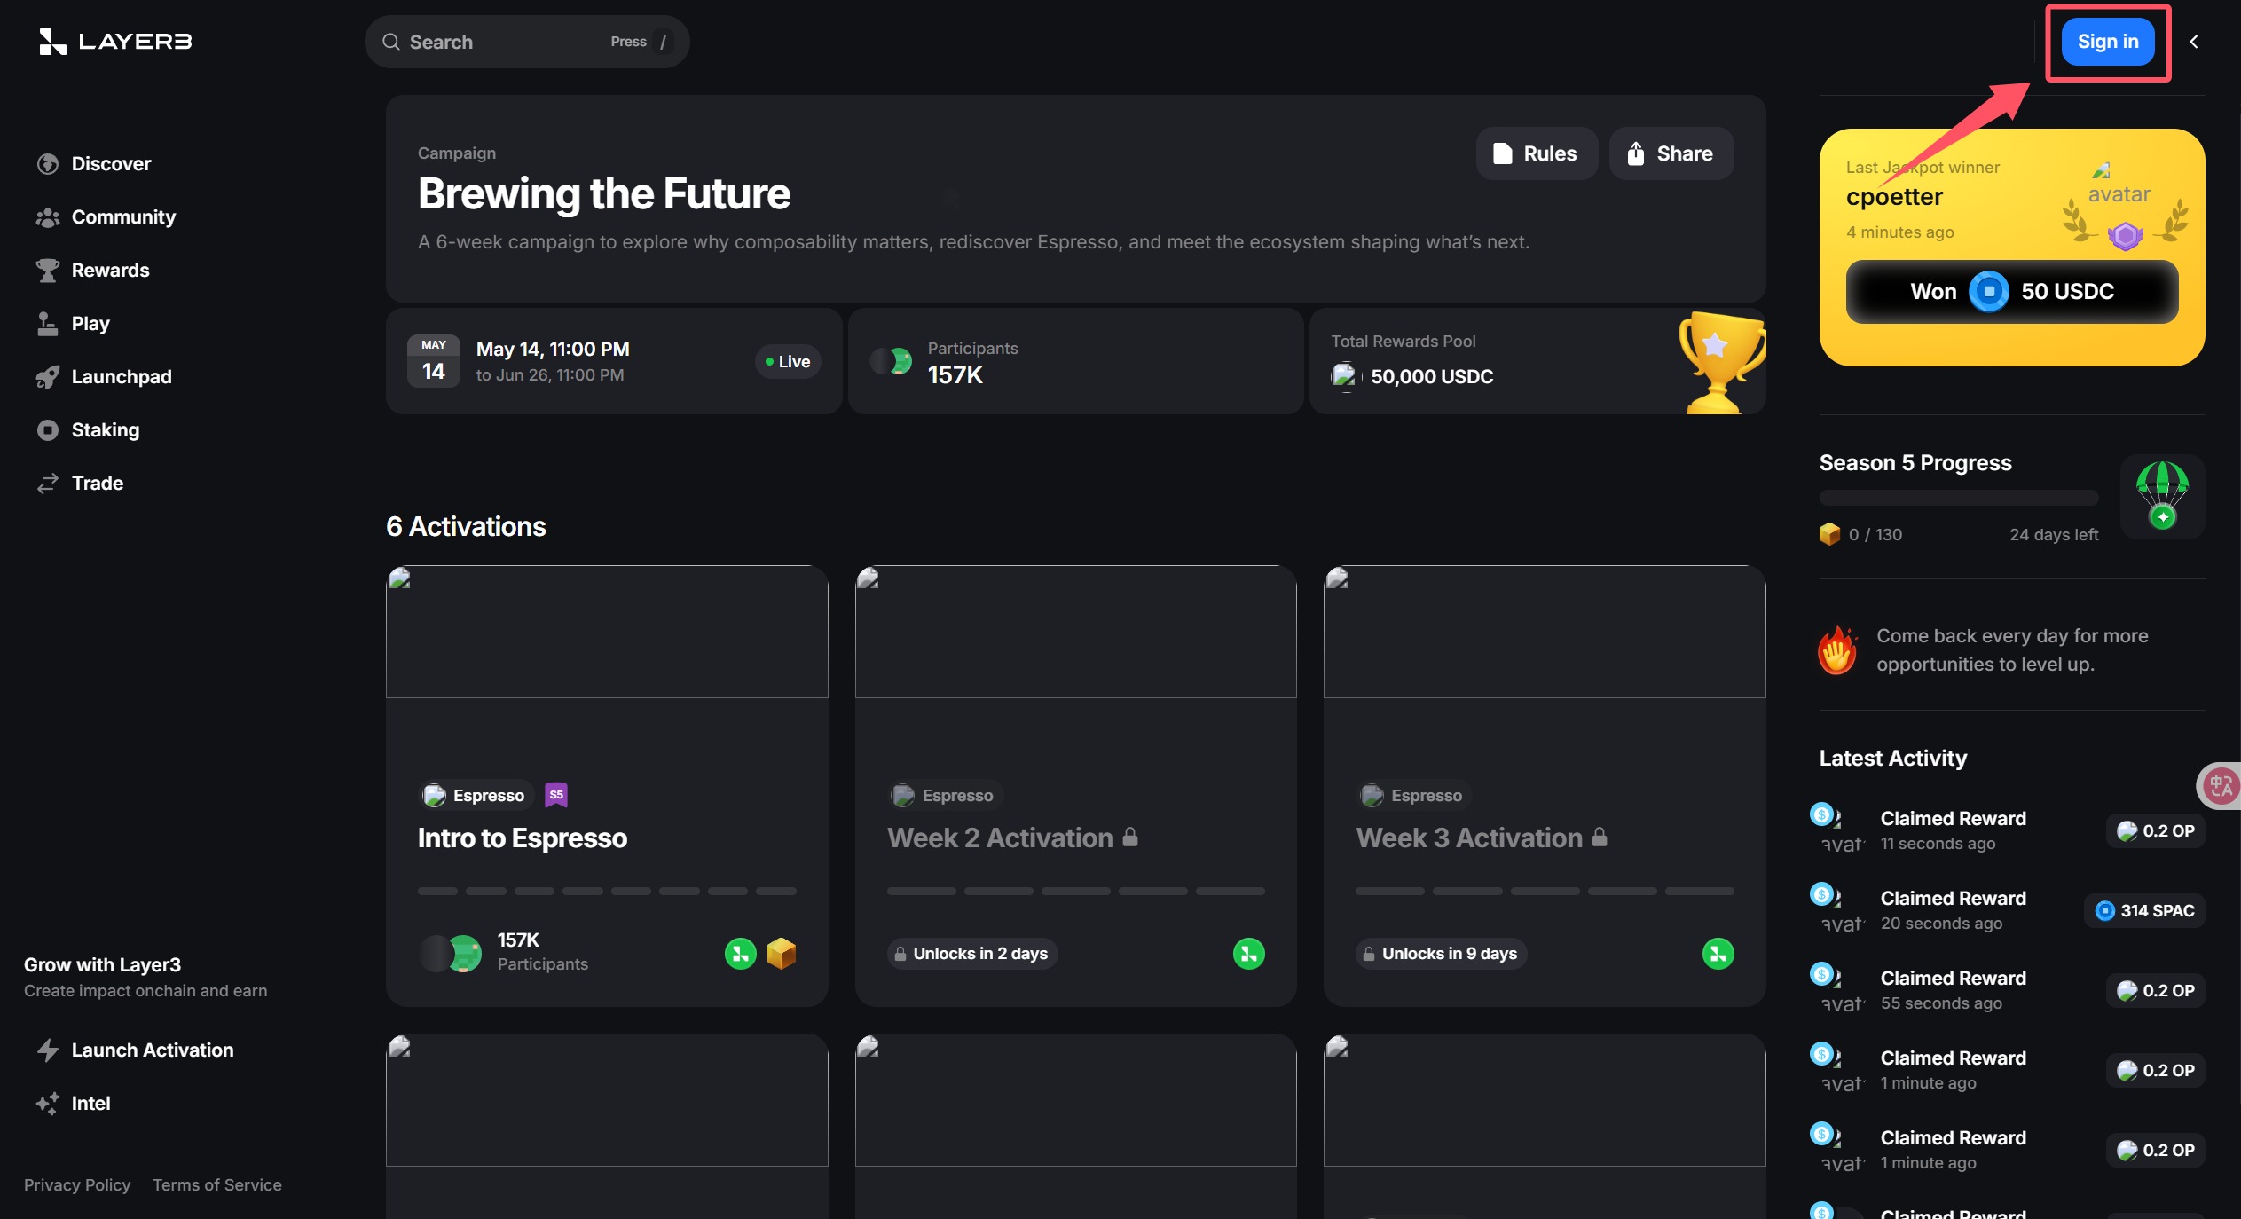Image resolution: width=2241 pixels, height=1219 pixels.
Task: Click the Live status badge
Action: tap(788, 362)
